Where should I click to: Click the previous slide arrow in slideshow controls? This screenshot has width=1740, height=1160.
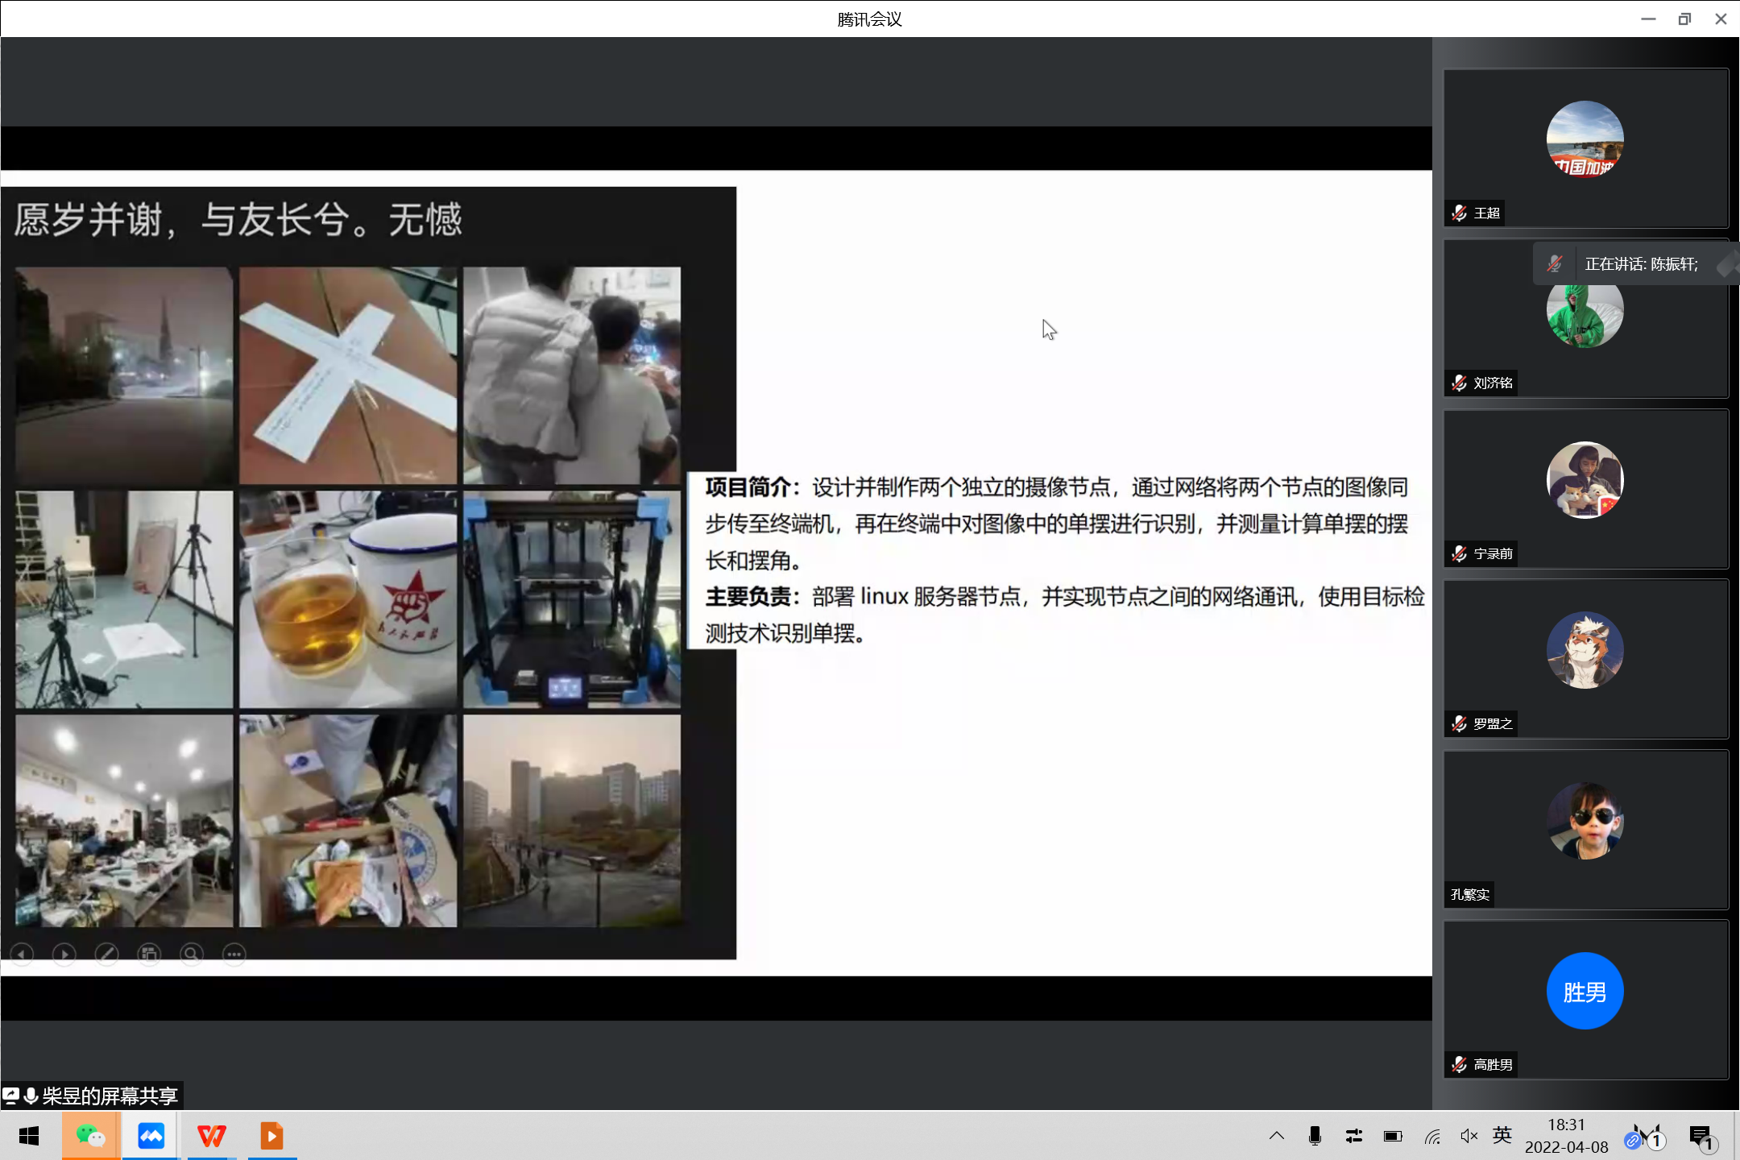[22, 955]
